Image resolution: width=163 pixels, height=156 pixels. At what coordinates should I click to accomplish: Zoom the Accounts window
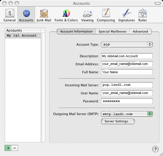17,3
